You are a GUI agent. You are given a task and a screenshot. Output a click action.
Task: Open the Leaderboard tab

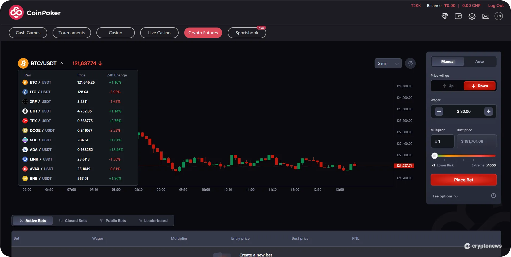pos(153,220)
